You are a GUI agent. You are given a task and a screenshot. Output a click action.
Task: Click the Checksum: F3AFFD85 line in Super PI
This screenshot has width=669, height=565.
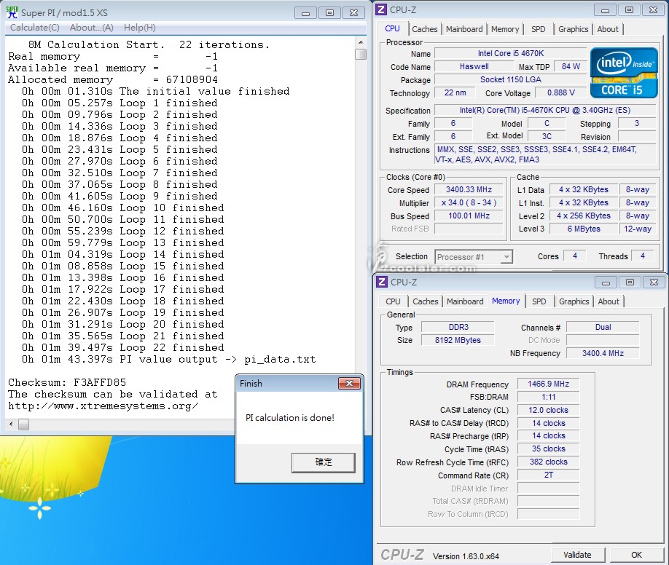click(67, 382)
